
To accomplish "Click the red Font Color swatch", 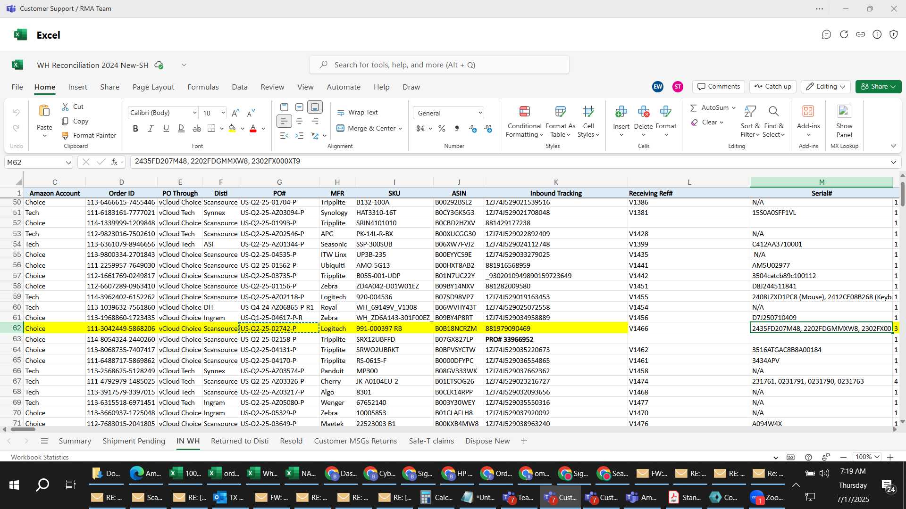I will (253, 129).
